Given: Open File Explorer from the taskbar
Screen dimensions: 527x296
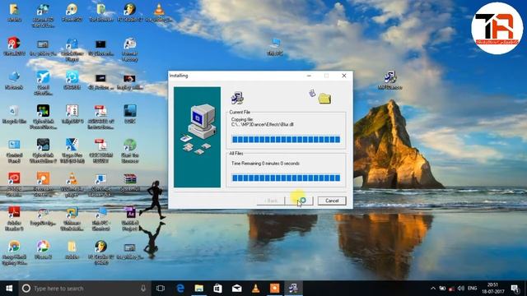Looking at the screenshot, I should tap(199, 289).
